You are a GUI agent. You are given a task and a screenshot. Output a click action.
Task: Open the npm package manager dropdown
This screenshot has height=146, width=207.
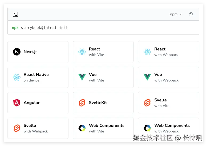point(176,14)
